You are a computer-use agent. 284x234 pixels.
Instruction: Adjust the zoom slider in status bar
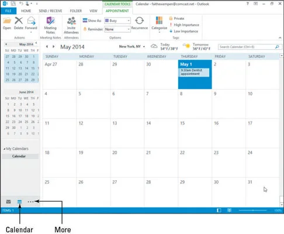coord(252,211)
